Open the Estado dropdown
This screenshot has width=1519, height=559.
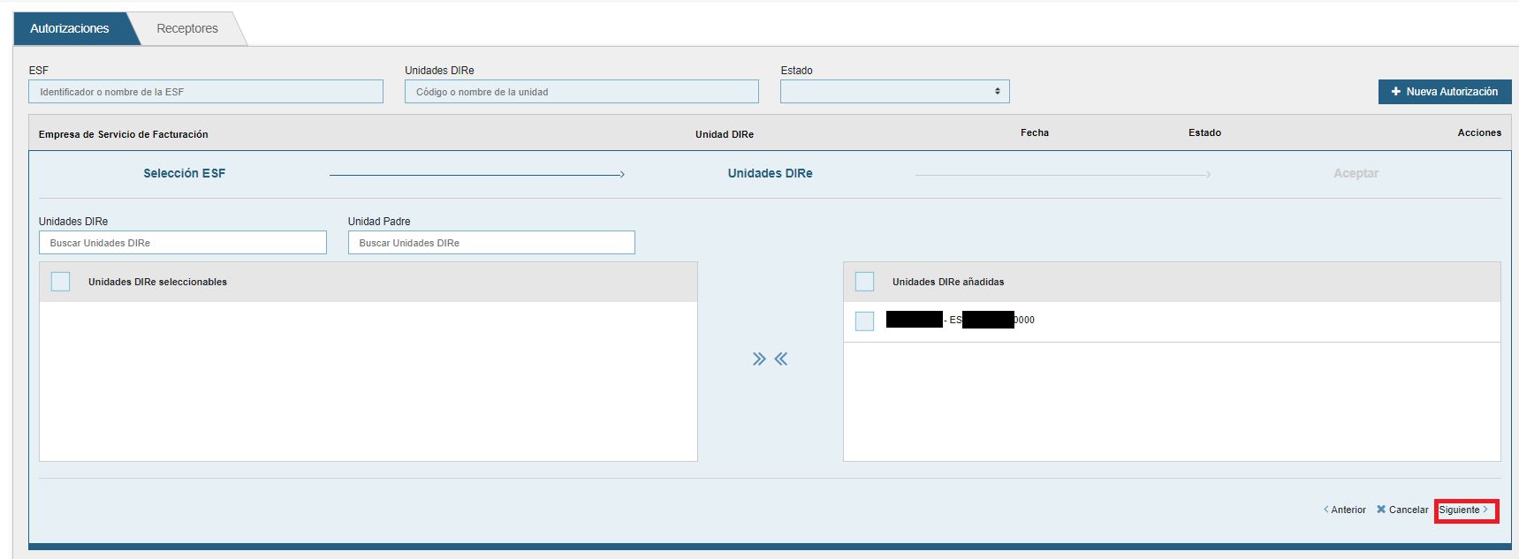pos(894,92)
